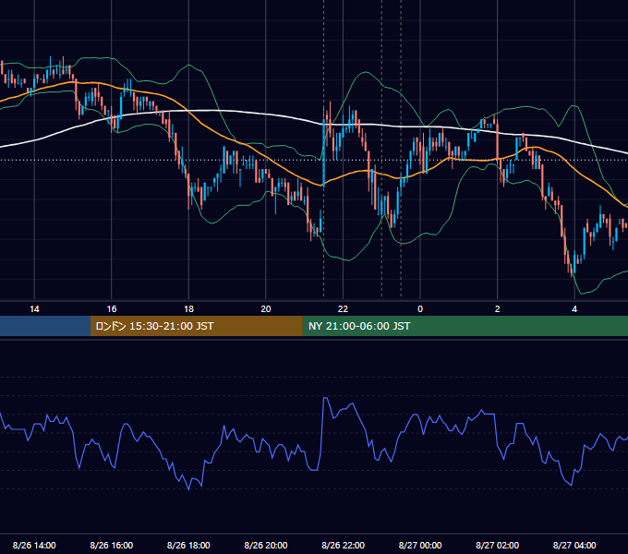Click the 8/26 14:00 label on indicator axis
The image size is (628, 554).
tap(34, 545)
